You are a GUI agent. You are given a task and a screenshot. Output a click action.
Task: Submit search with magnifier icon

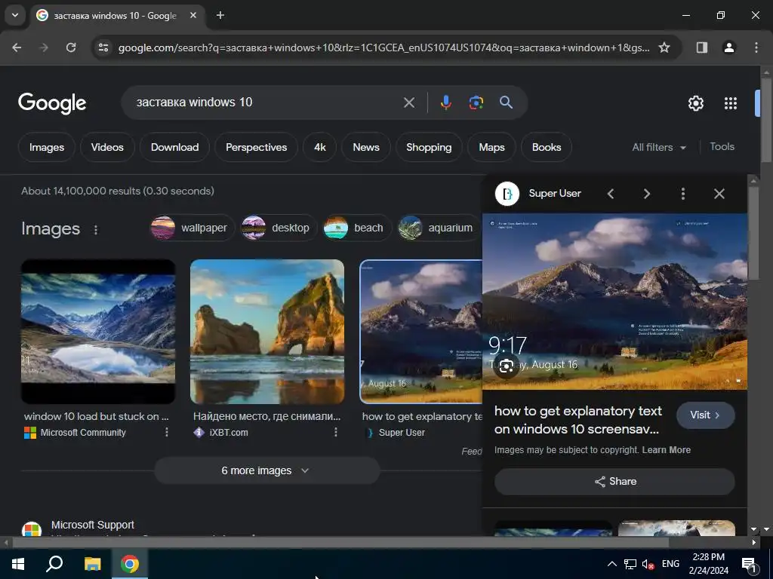click(x=506, y=103)
